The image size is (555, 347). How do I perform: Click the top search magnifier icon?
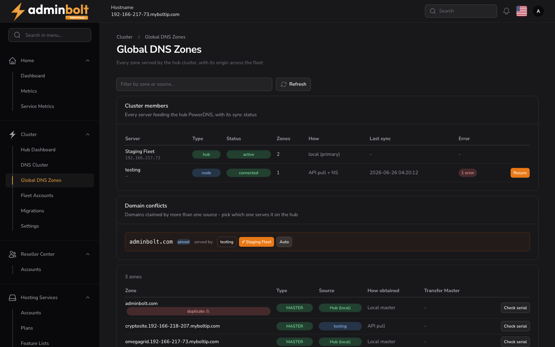pyautogui.click(x=433, y=11)
